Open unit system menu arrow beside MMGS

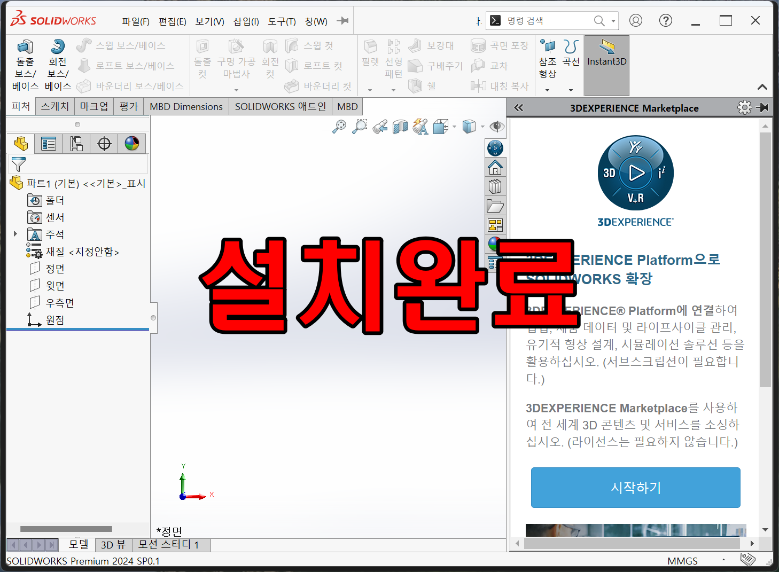(723, 560)
